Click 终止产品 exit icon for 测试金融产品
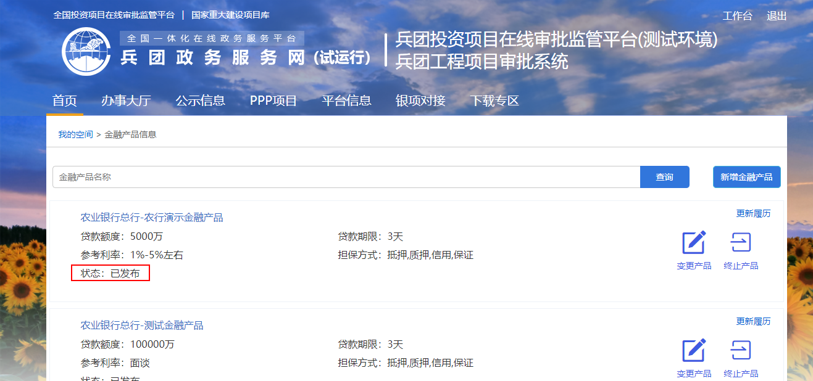 pos(741,351)
